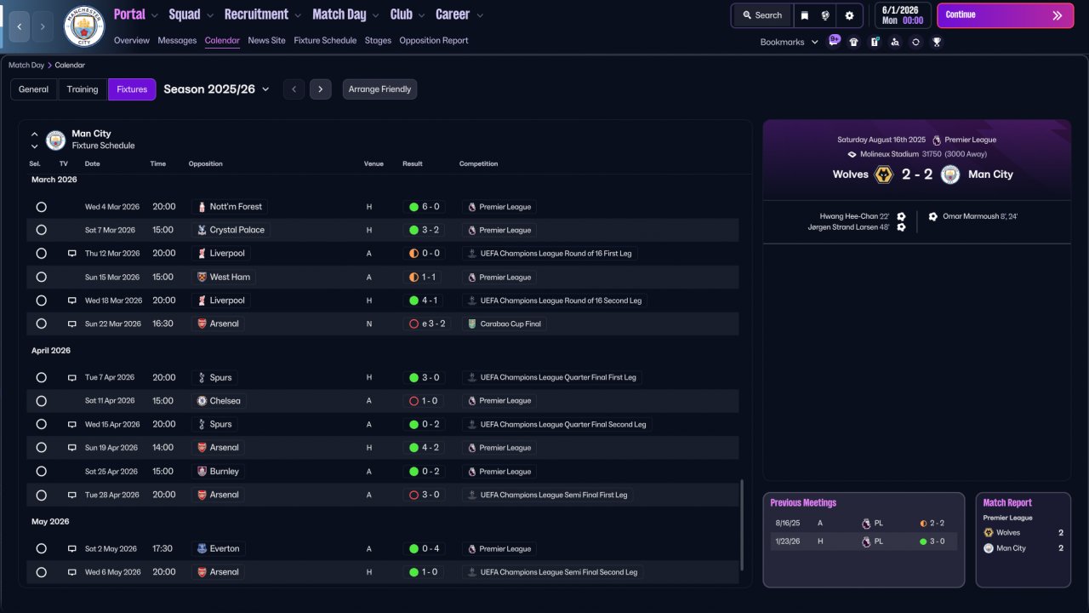Select the radio button for Nott'm Forest fixture
This screenshot has width=1089, height=613.
click(x=41, y=207)
